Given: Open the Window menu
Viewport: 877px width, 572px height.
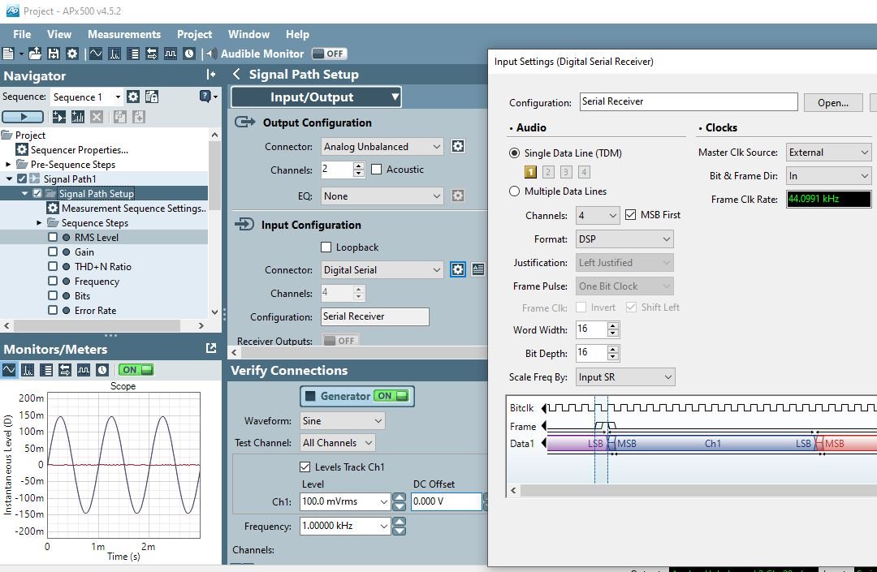Looking at the screenshot, I should click(x=249, y=34).
